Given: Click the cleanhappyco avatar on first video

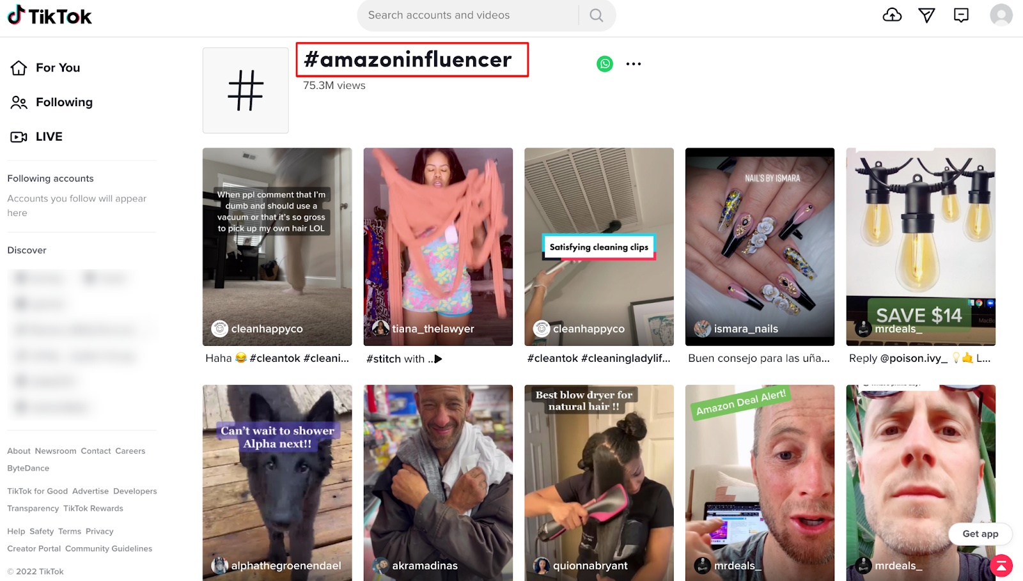Looking at the screenshot, I should (220, 329).
